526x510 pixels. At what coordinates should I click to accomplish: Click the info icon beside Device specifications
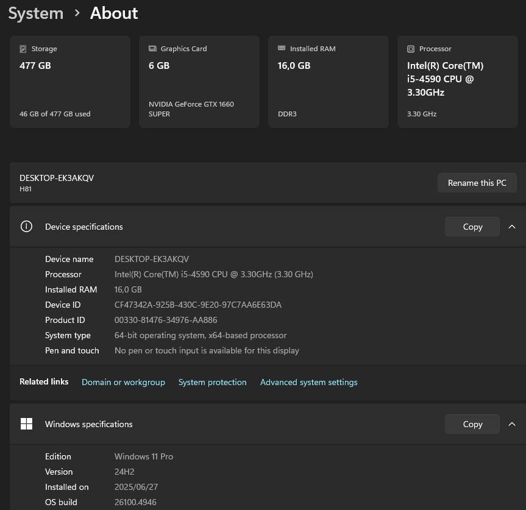[x=26, y=226]
